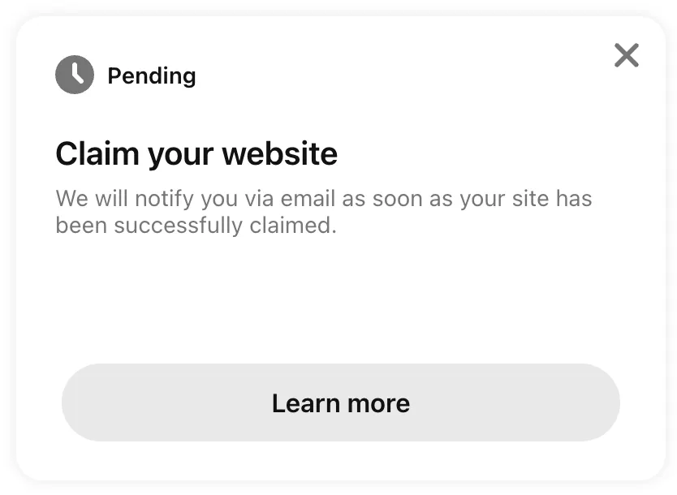Viewport: 677px width, 495px height.
Task: Close the Claim your website dialog
Action: (626, 55)
